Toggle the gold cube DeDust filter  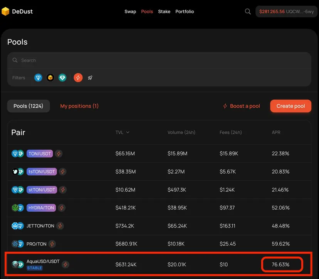coord(50,78)
